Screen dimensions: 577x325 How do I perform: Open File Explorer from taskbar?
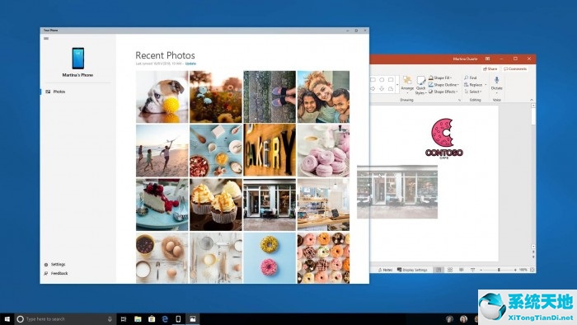tap(138, 319)
